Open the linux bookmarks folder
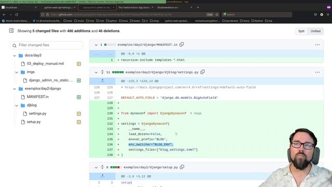The width and height of the screenshot is (332, 187). point(123,21)
